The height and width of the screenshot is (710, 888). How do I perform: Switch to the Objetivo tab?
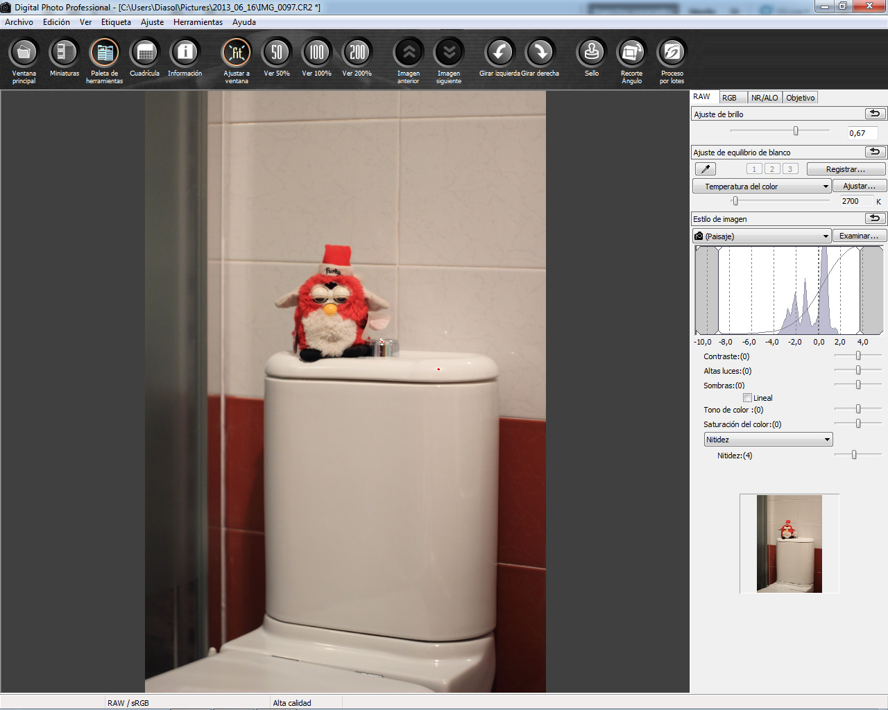801,98
